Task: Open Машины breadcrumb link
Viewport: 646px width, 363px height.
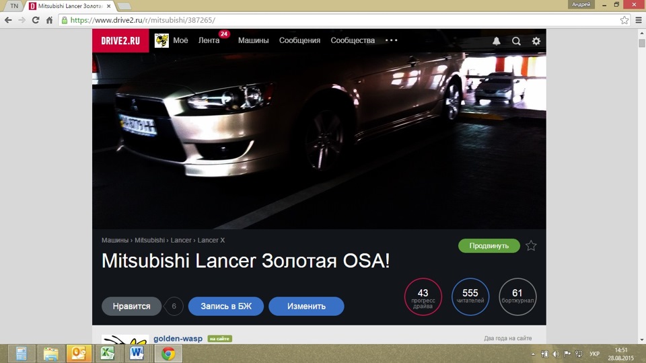Action: 115,241
